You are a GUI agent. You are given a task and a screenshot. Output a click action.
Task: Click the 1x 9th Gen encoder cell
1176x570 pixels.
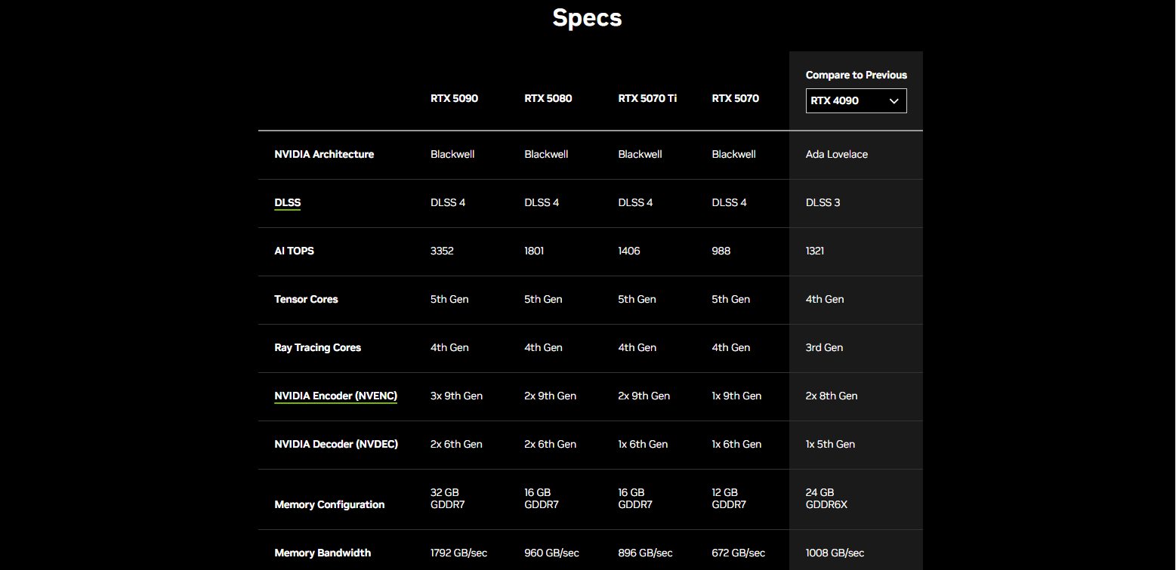(736, 396)
